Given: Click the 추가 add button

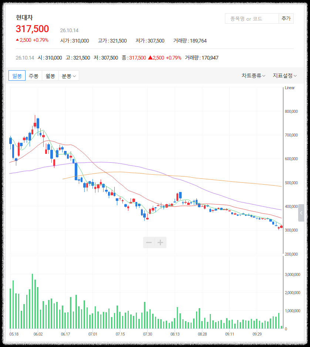Looking at the screenshot, I should click(286, 18).
